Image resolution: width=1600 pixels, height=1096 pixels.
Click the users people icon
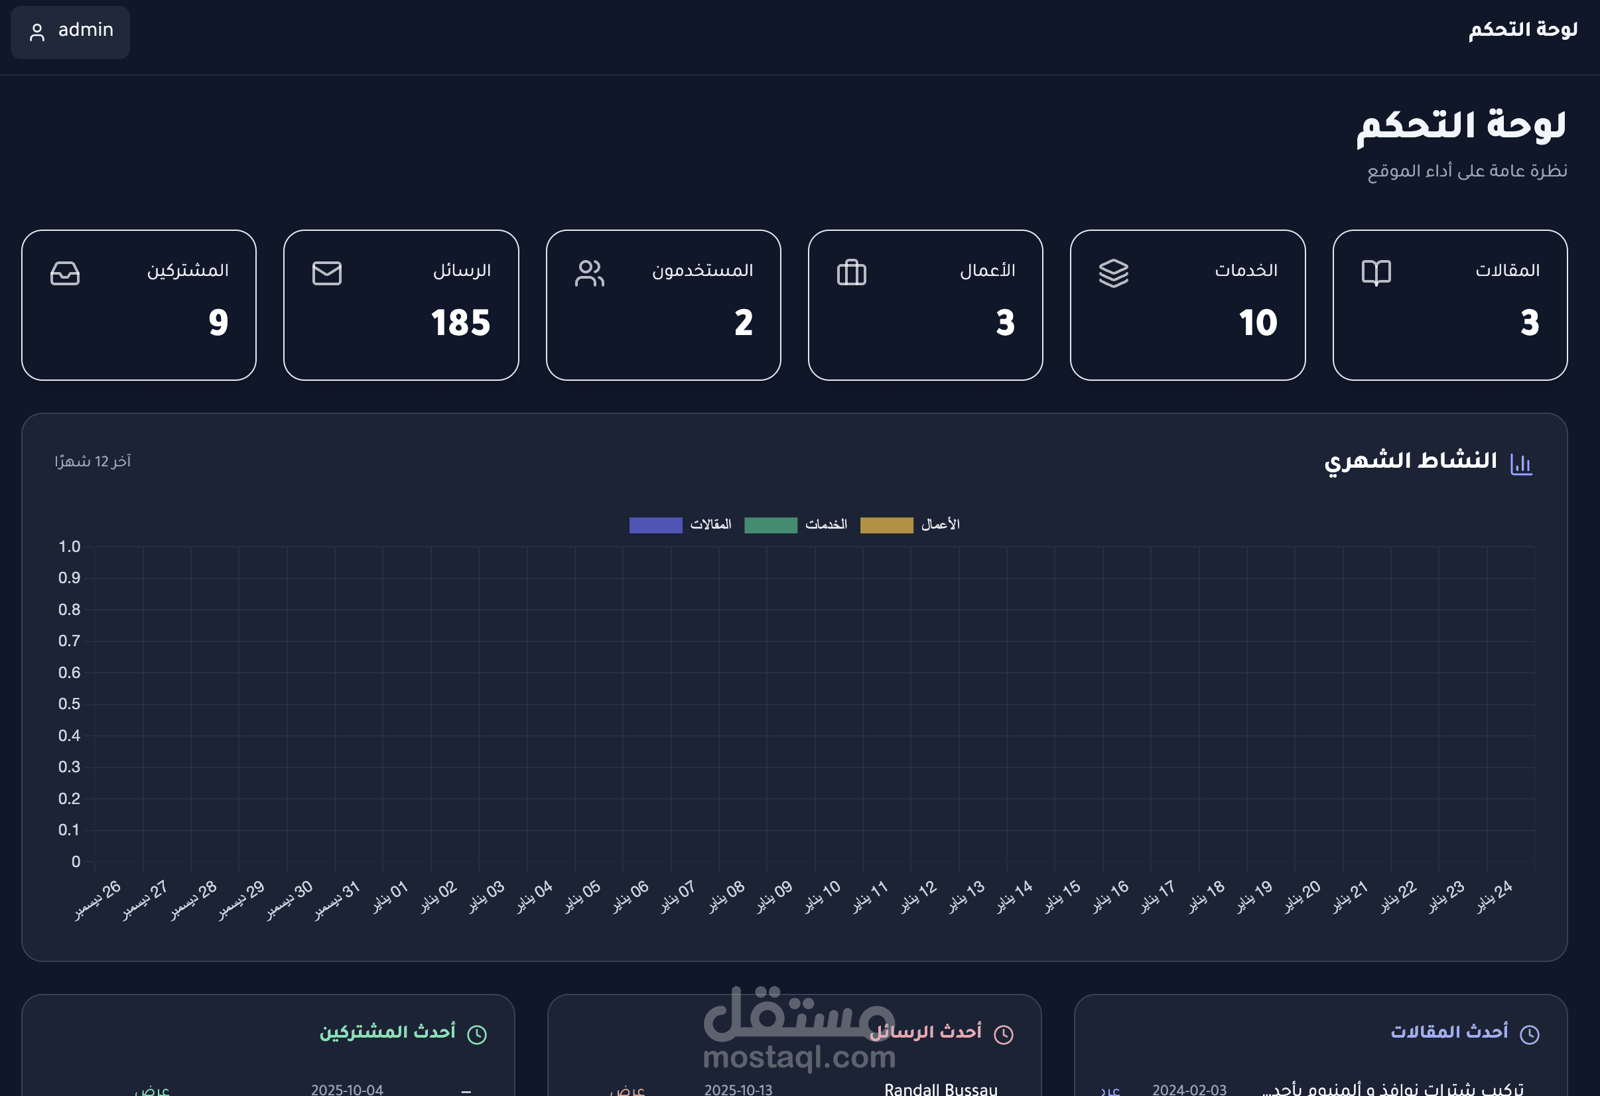coord(589,273)
